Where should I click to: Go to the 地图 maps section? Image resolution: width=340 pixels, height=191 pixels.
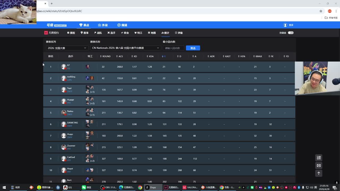pyautogui.click(x=152, y=33)
